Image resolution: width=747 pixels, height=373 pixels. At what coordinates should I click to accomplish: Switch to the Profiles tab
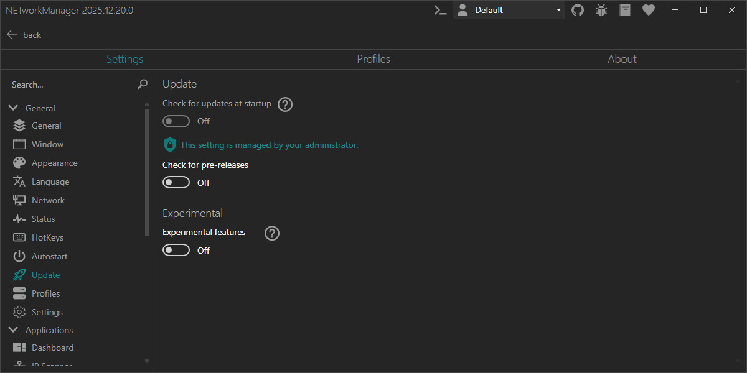[x=374, y=59]
